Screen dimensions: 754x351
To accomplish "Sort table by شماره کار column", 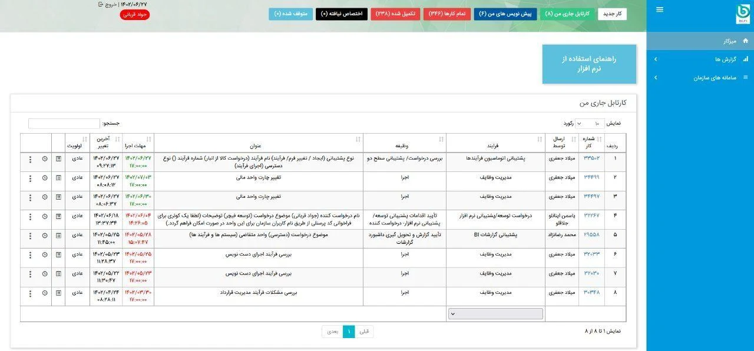I will [591, 143].
